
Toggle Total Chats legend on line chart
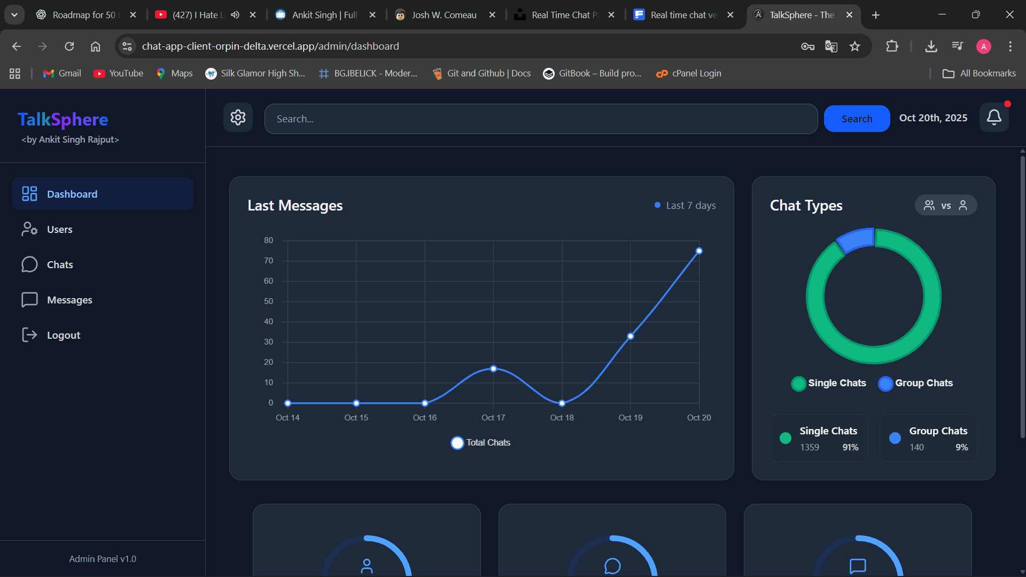(480, 442)
